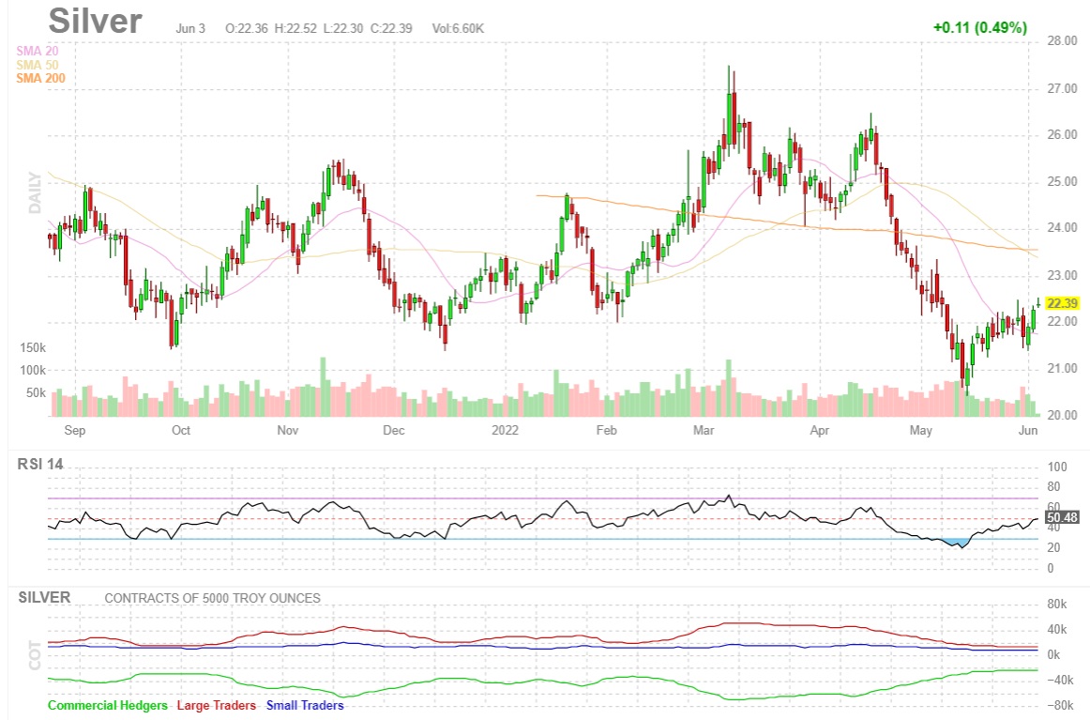Click the 28.00 price axis label

coord(1062,41)
